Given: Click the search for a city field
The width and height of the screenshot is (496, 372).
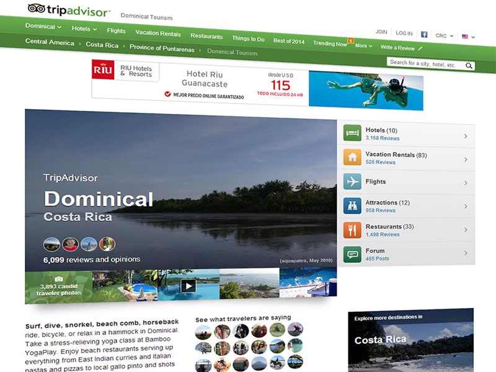Looking at the screenshot, I should (x=426, y=64).
